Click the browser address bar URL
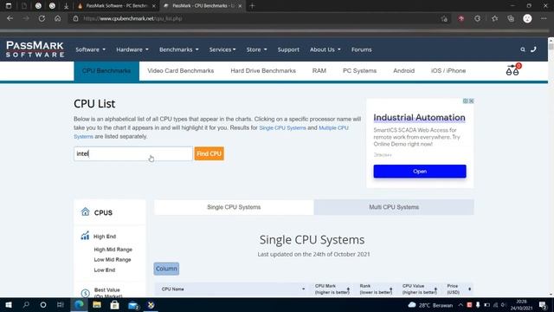This screenshot has width=554, height=312. pyautogui.click(x=132, y=18)
